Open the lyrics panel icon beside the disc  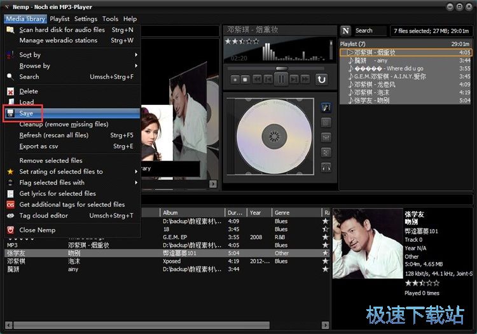pyautogui.click(x=326, y=123)
